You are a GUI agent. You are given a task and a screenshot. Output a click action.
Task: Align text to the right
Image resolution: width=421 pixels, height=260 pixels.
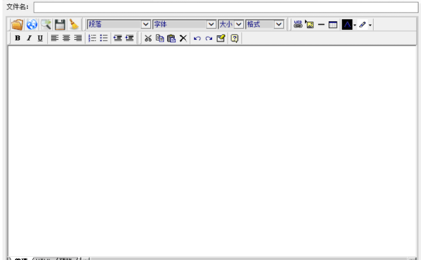tap(78, 39)
